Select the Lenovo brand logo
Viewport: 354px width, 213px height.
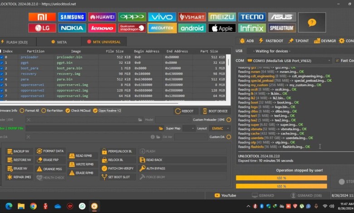pyautogui.click(x=102, y=28)
